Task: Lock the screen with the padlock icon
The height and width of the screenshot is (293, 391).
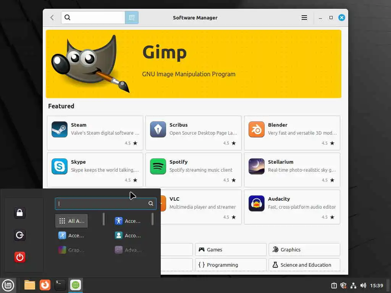Action: pyautogui.click(x=20, y=213)
